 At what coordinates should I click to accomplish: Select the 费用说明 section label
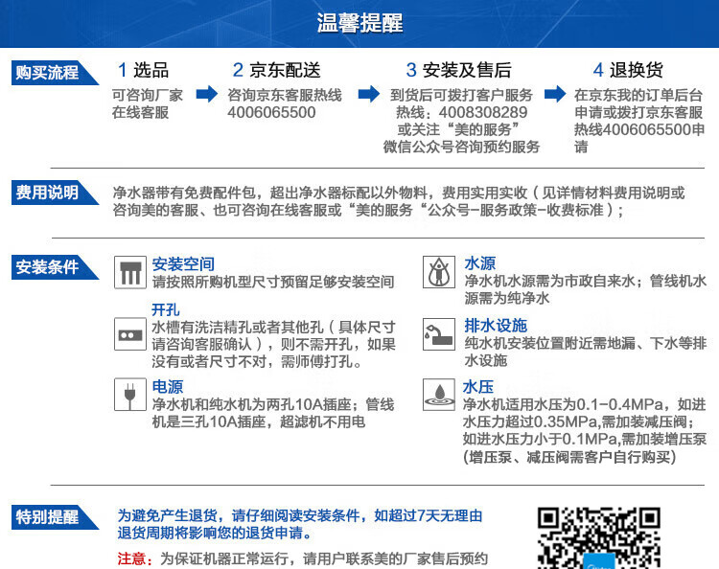tap(55, 193)
